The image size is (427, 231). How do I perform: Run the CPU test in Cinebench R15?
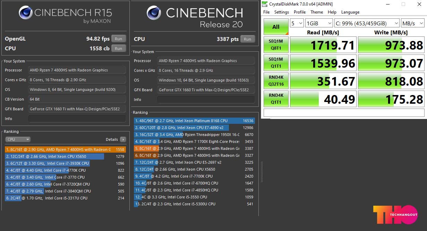coord(119,49)
